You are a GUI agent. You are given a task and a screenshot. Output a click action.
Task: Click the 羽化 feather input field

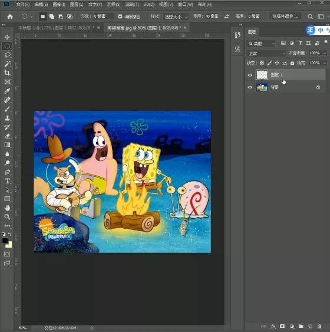[103, 17]
